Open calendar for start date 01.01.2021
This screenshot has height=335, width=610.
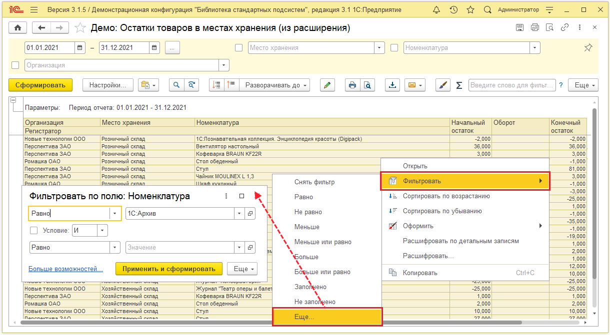click(80, 48)
